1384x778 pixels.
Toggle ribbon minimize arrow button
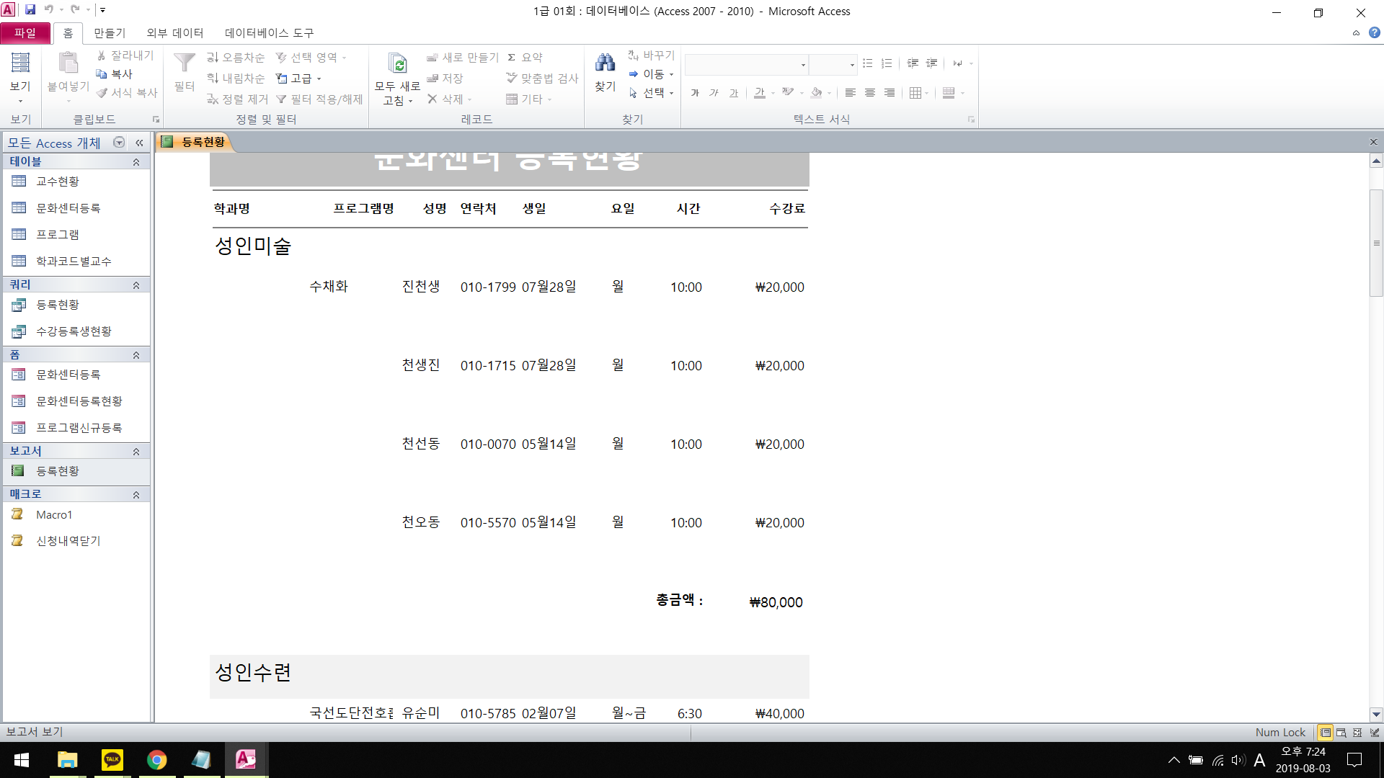coord(1356,32)
